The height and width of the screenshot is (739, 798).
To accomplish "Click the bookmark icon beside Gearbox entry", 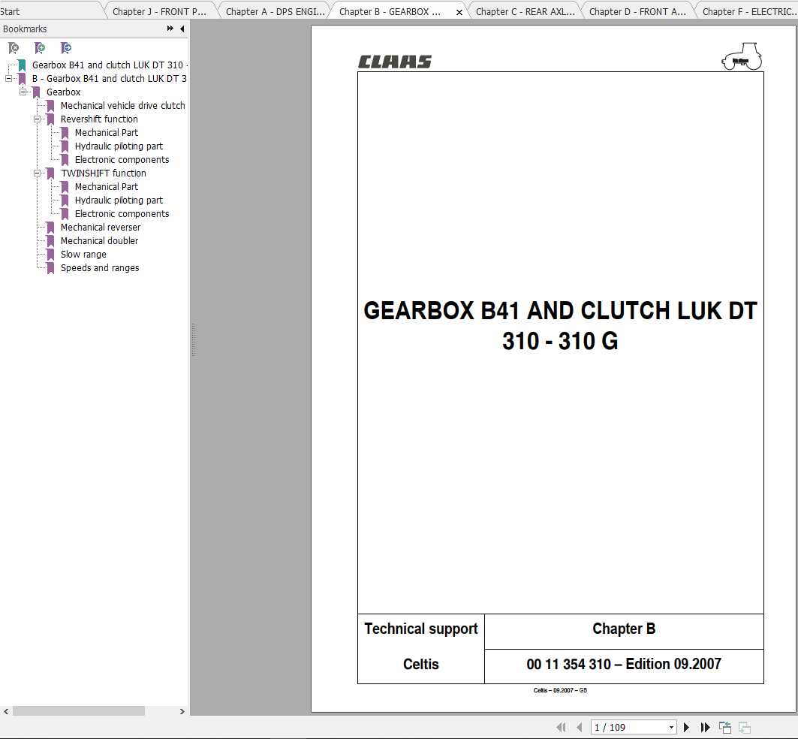I will point(36,92).
